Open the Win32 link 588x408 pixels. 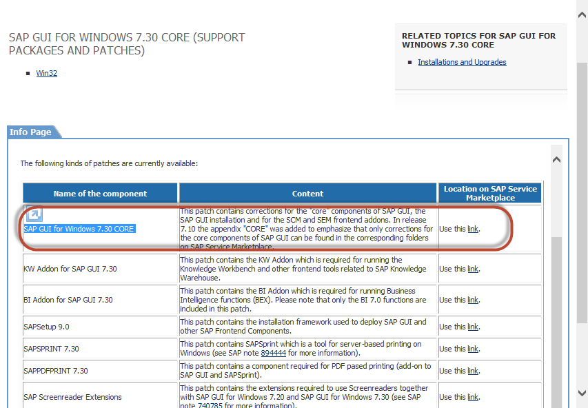pyautogui.click(x=46, y=73)
